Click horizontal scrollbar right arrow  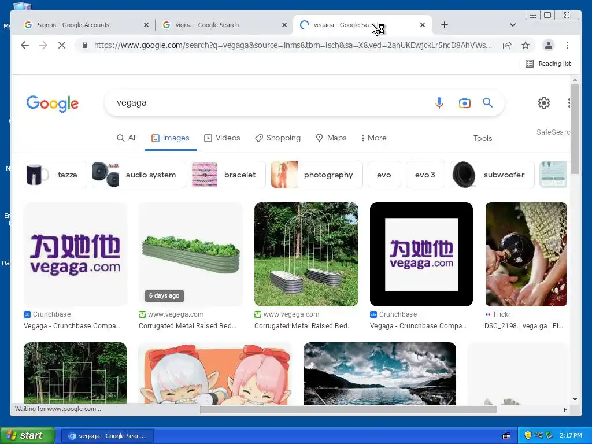(x=565, y=410)
